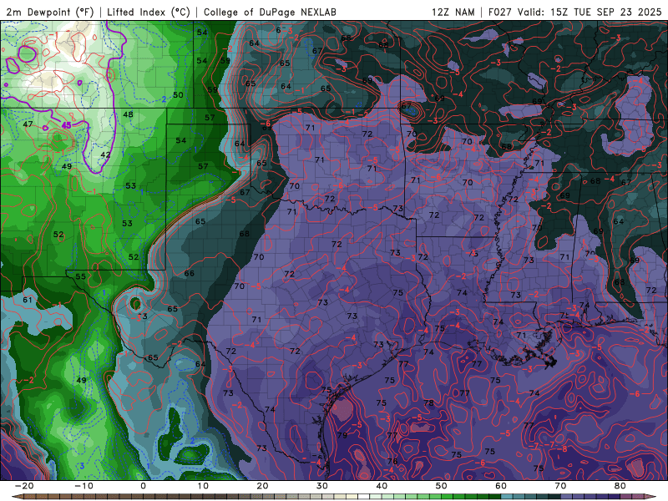Click the 0 label on the color scale
The width and height of the screenshot is (668, 501).
pos(143,486)
